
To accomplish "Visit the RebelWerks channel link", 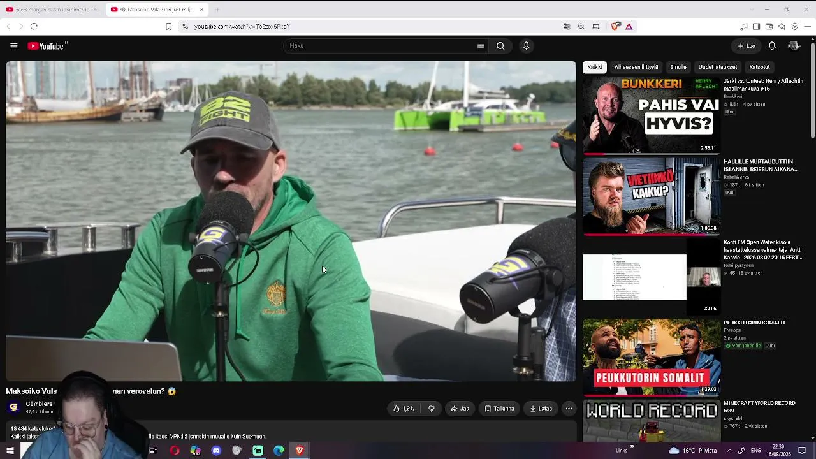I will click(736, 177).
